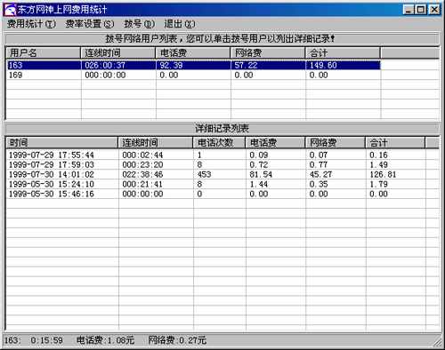
Task: Open the 拨号 menu
Action: coord(140,24)
